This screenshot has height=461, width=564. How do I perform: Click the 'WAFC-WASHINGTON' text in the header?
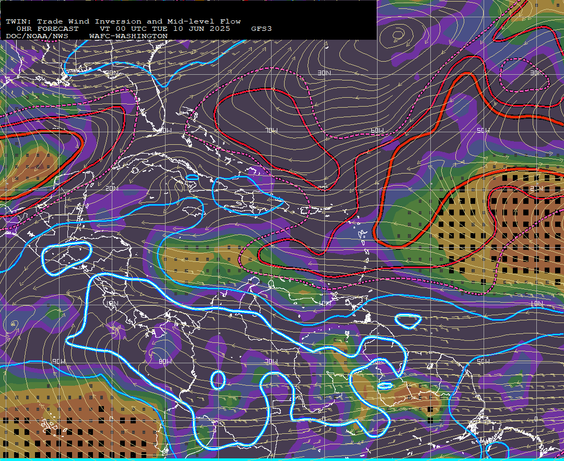coord(128,37)
